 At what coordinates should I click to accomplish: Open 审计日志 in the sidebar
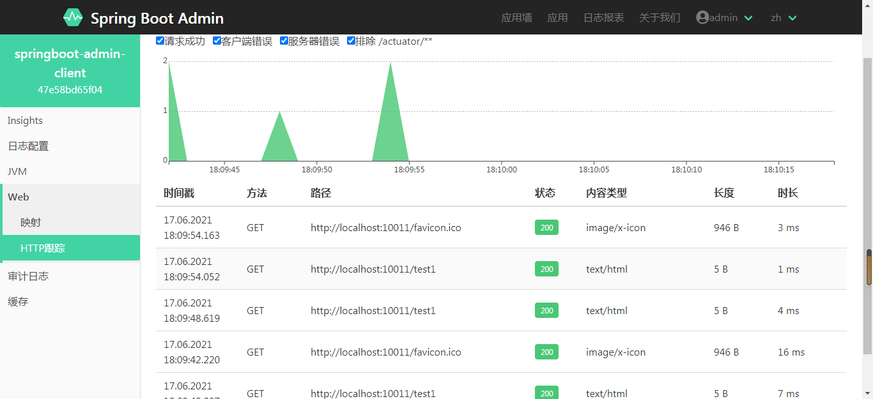(x=70, y=276)
